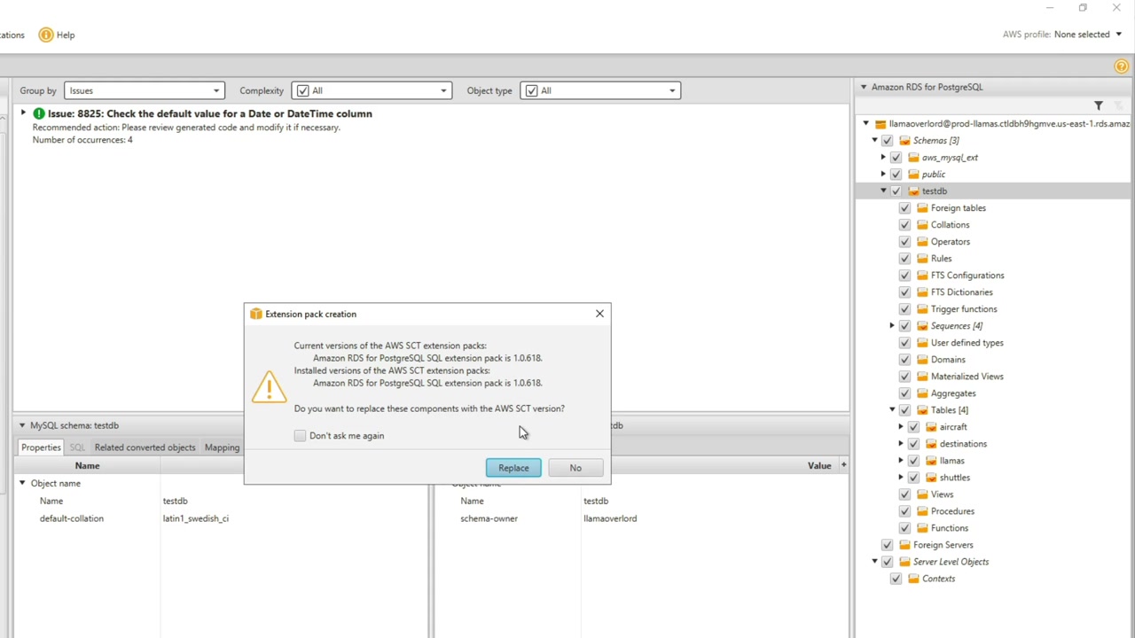
Task: Switch to the Properties tab
Action: point(41,447)
